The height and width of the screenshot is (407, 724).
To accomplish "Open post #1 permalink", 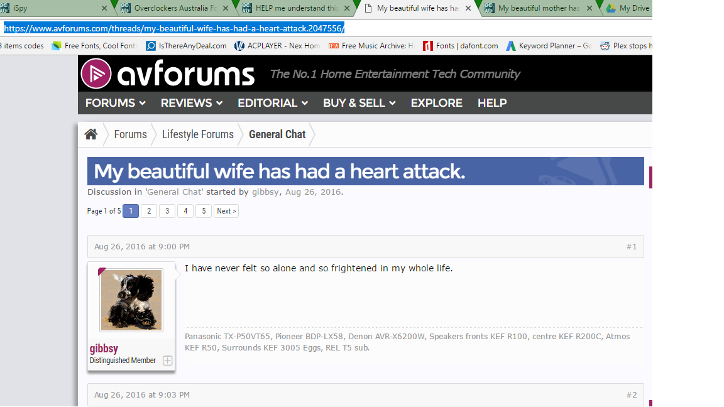I will (631, 247).
